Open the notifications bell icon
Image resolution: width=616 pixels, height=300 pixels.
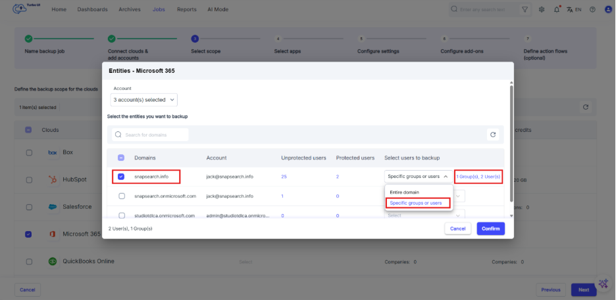coord(557,10)
